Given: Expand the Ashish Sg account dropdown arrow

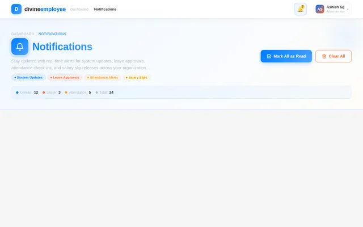Looking at the screenshot, I should point(348,9).
